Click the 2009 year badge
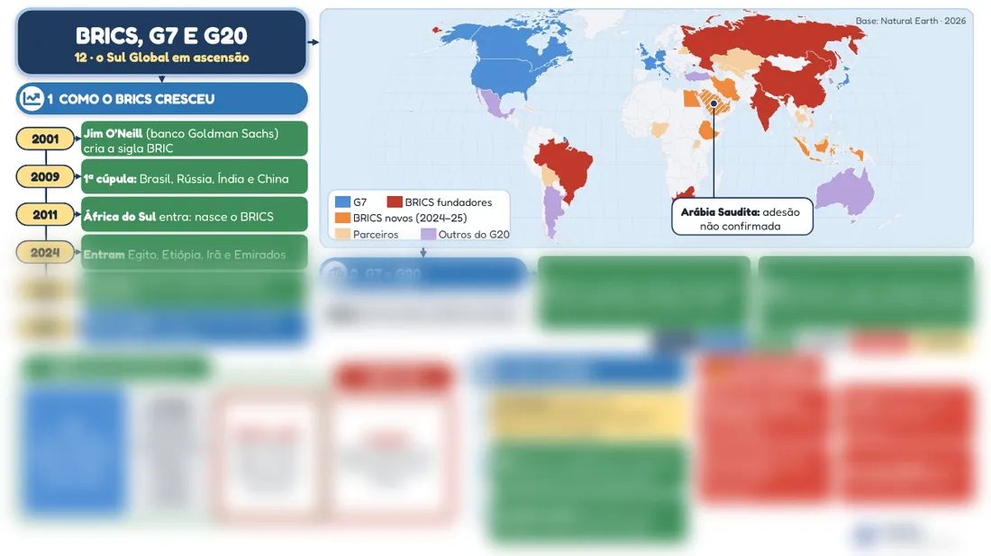Image resolution: width=991 pixels, height=556 pixels. tap(46, 176)
